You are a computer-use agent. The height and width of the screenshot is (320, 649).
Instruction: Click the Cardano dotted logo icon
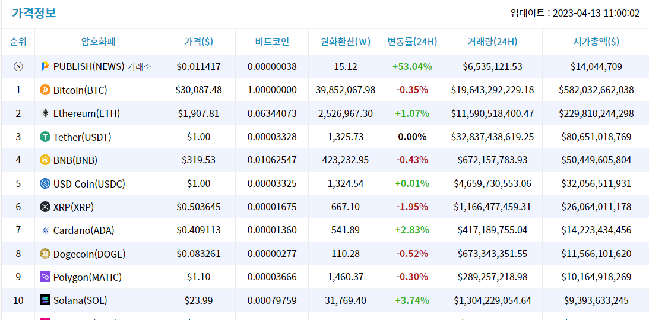45,230
